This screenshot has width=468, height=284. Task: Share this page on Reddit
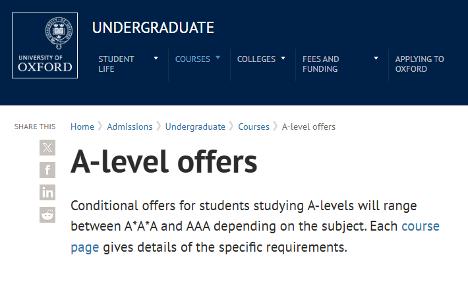[x=47, y=215]
